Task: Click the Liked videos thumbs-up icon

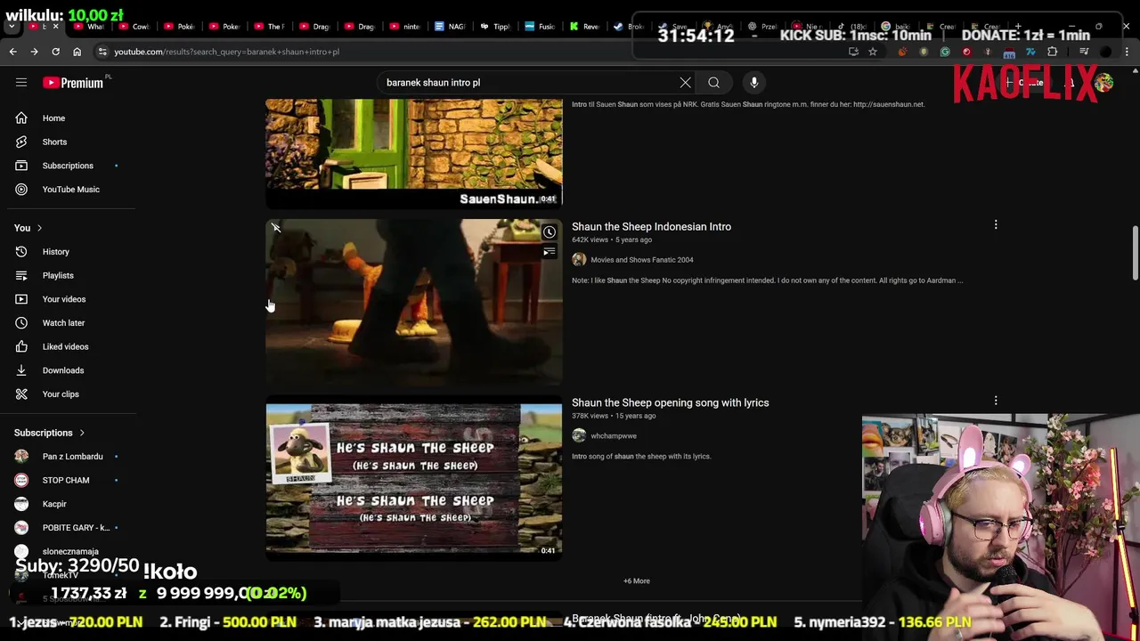Action: [x=21, y=346]
